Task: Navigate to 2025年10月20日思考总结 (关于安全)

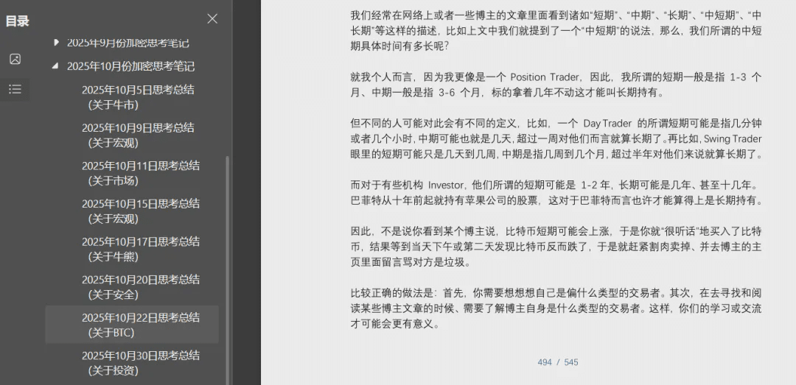Action: [x=140, y=287]
